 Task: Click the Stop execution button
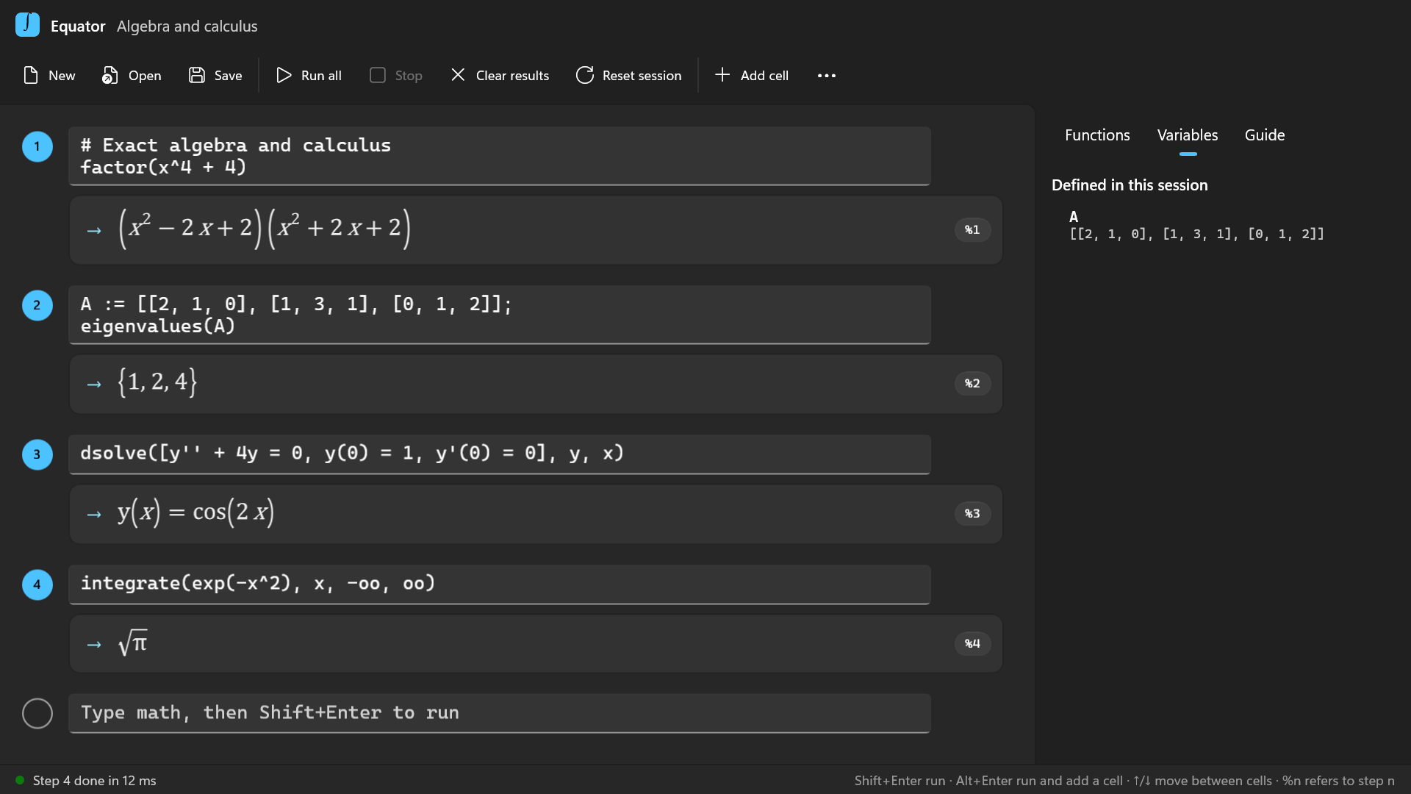coord(396,75)
